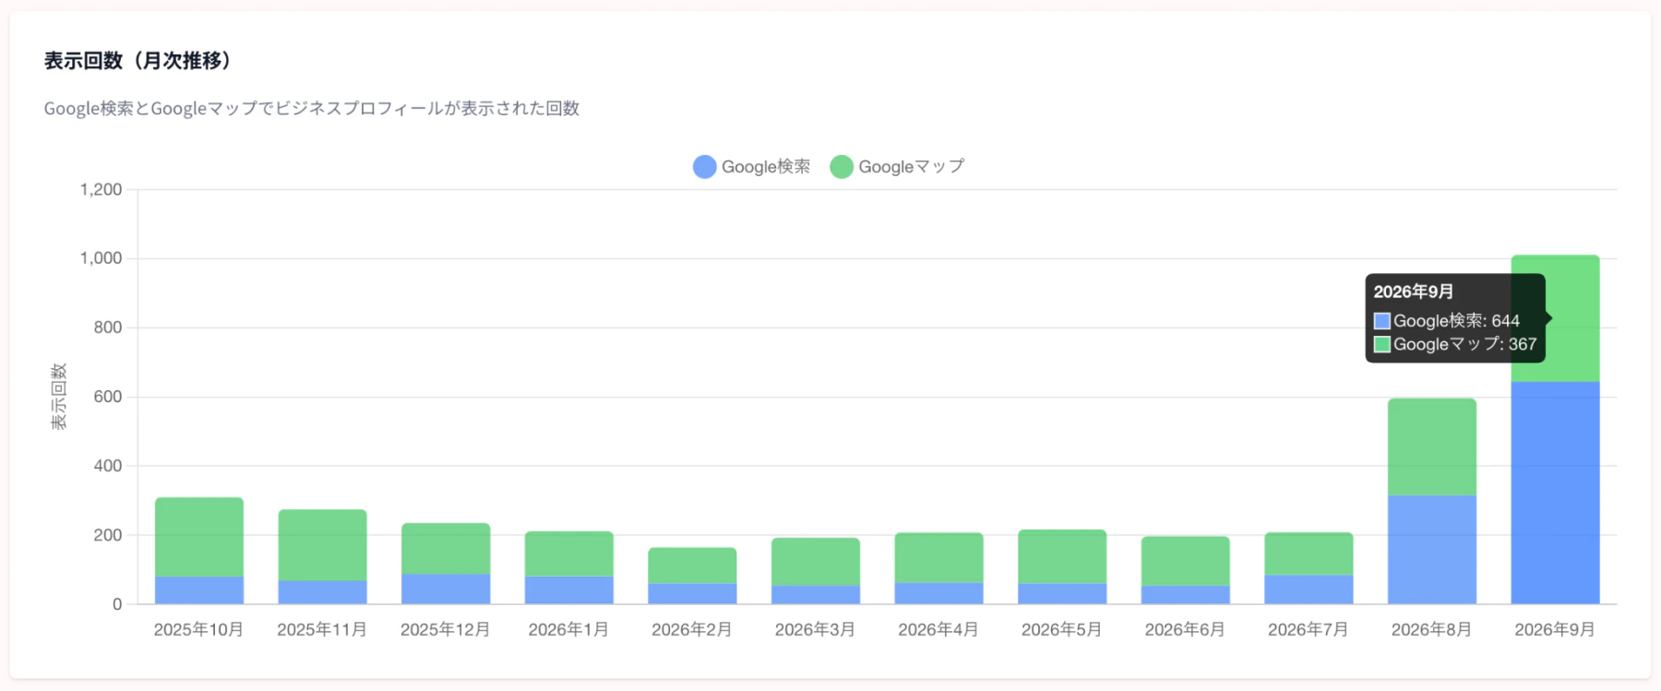Click the 800 y-axis value
1661x691 pixels.
[x=108, y=328]
